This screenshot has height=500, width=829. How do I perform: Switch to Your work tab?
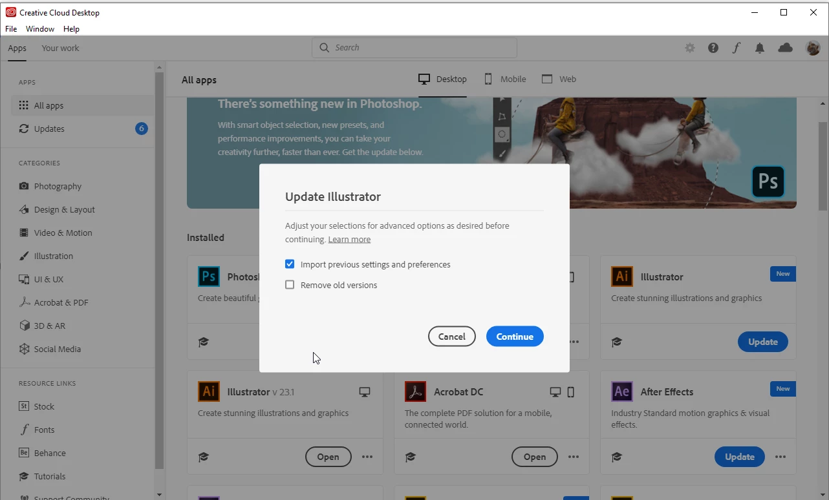pyautogui.click(x=61, y=48)
